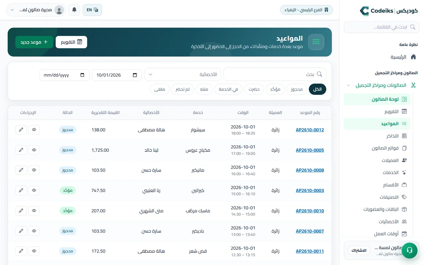Screen dimensions: 424x265
Task: Edit appointment AP2610-0003 pencil icon
Action: (21, 190)
